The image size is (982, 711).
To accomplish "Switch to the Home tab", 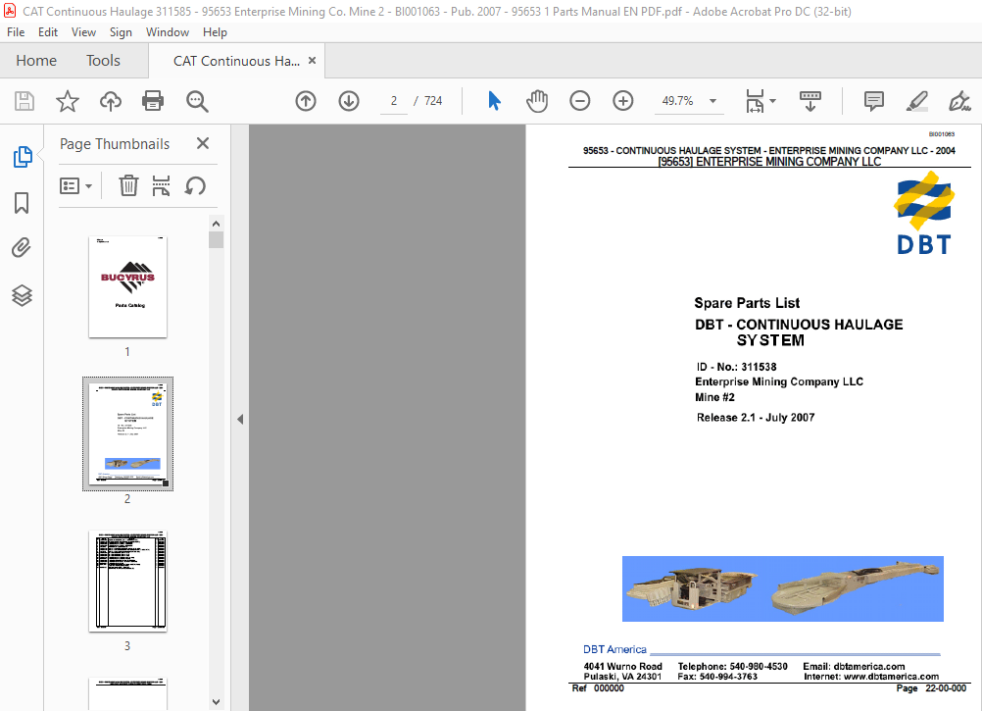I will point(36,61).
